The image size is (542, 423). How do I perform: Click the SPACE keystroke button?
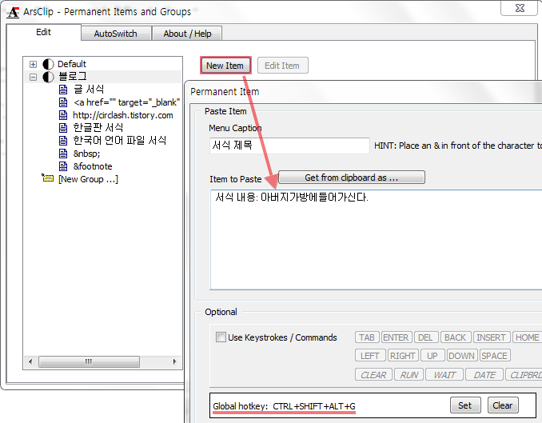(495, 356)
